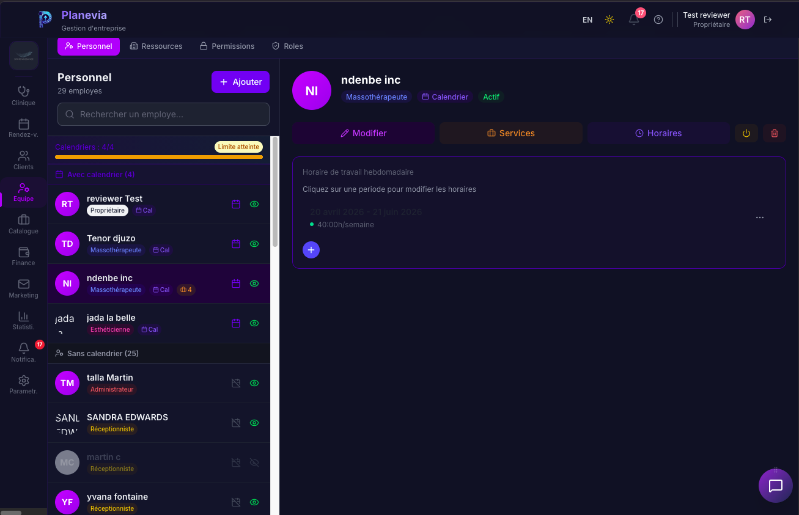Click the calendars limit progress bar

pyautogui.click(x=159, y=157)
